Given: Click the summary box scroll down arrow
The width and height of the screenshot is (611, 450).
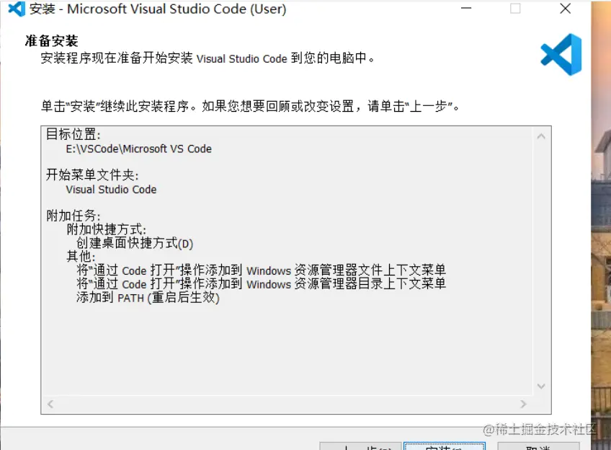Looking at the screenshot, I should (x=541, y=386).
